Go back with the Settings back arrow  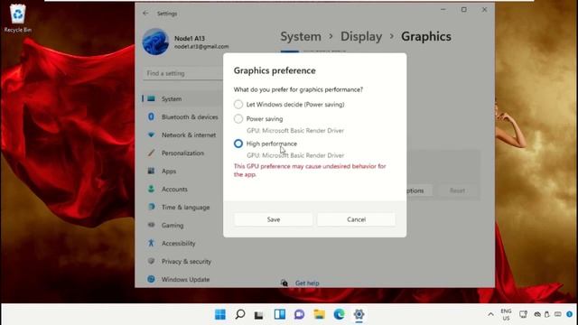click(x=145, y=14)
